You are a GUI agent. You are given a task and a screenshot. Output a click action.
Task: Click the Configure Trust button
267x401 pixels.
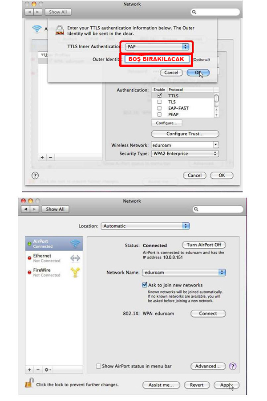pyautogui.click(x=185, y=134)
